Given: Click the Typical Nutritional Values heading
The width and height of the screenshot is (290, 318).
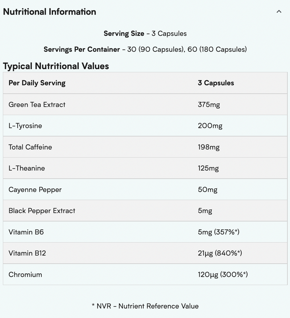Looking at the screenshot, I should click(x=56, y=66).
